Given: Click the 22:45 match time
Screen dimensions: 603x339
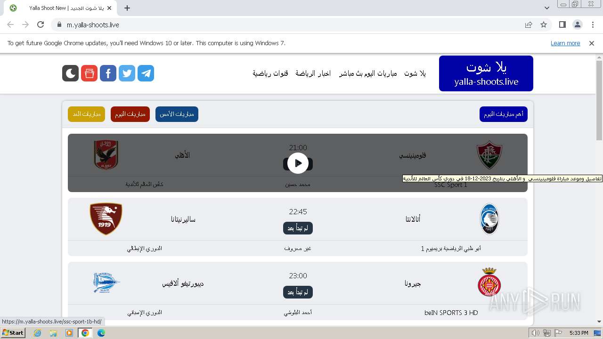Looking at the screenshot, I should coord(298,212).
